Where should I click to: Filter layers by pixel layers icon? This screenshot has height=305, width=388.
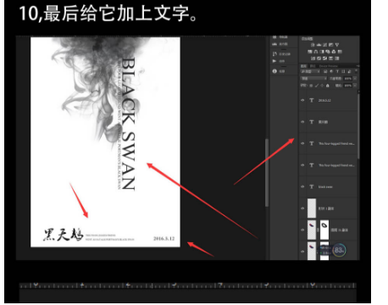[x=325, y=71]
